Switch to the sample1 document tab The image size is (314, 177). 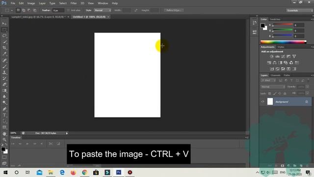pyautogui.click(x=38, y=17)
